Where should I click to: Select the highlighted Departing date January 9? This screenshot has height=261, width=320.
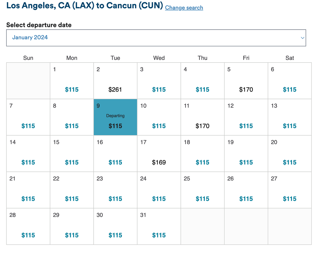pos(115,117)
